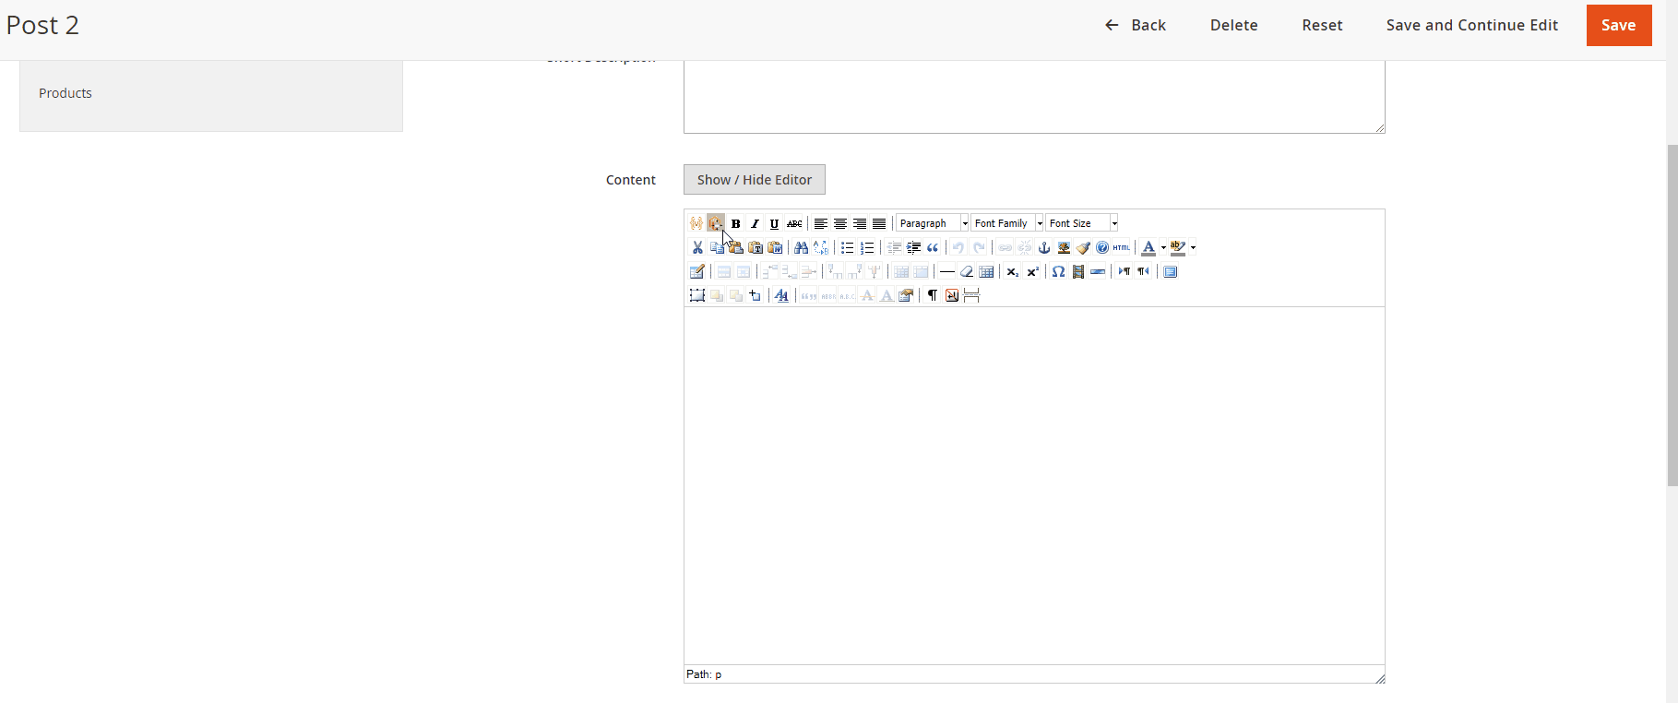Insert special character using Omega icon

click(x=1058, y=271)
